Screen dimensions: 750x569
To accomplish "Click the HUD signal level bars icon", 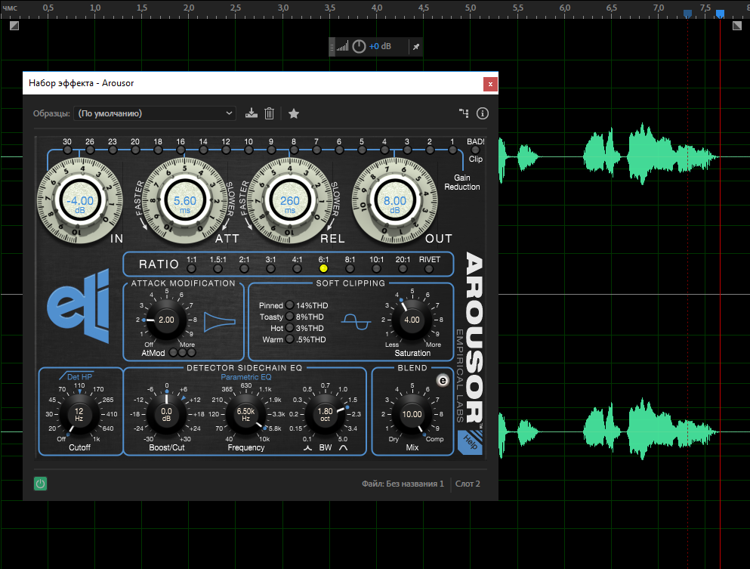I will (342, 46).
